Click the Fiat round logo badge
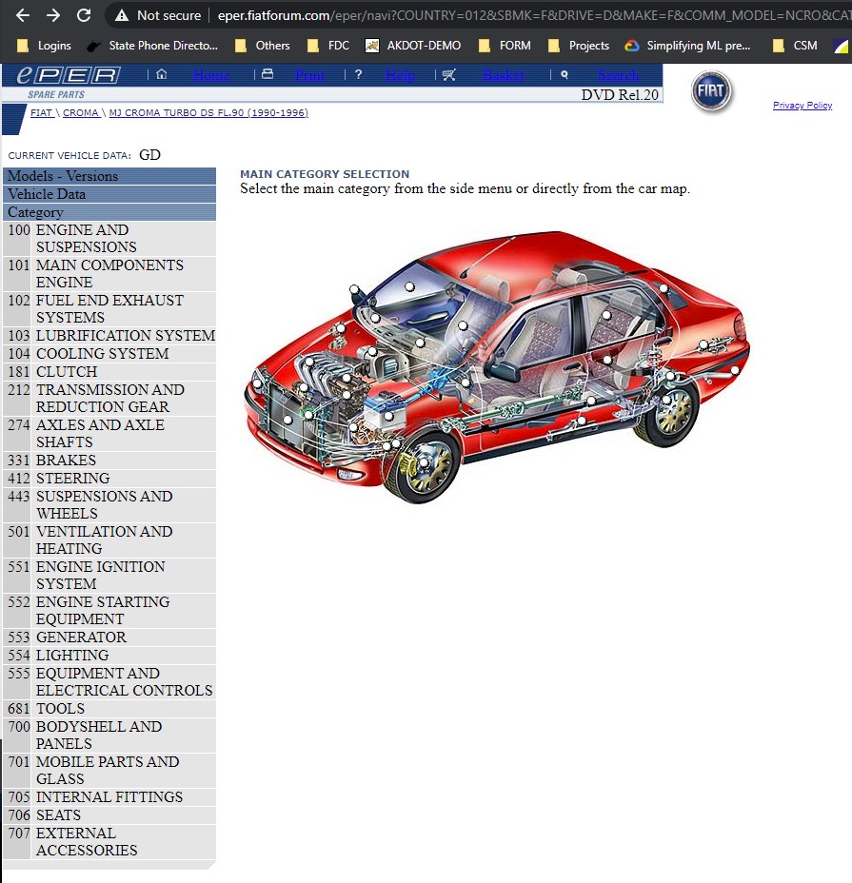Viewport: 852px width, 883px height. [711, 91]
